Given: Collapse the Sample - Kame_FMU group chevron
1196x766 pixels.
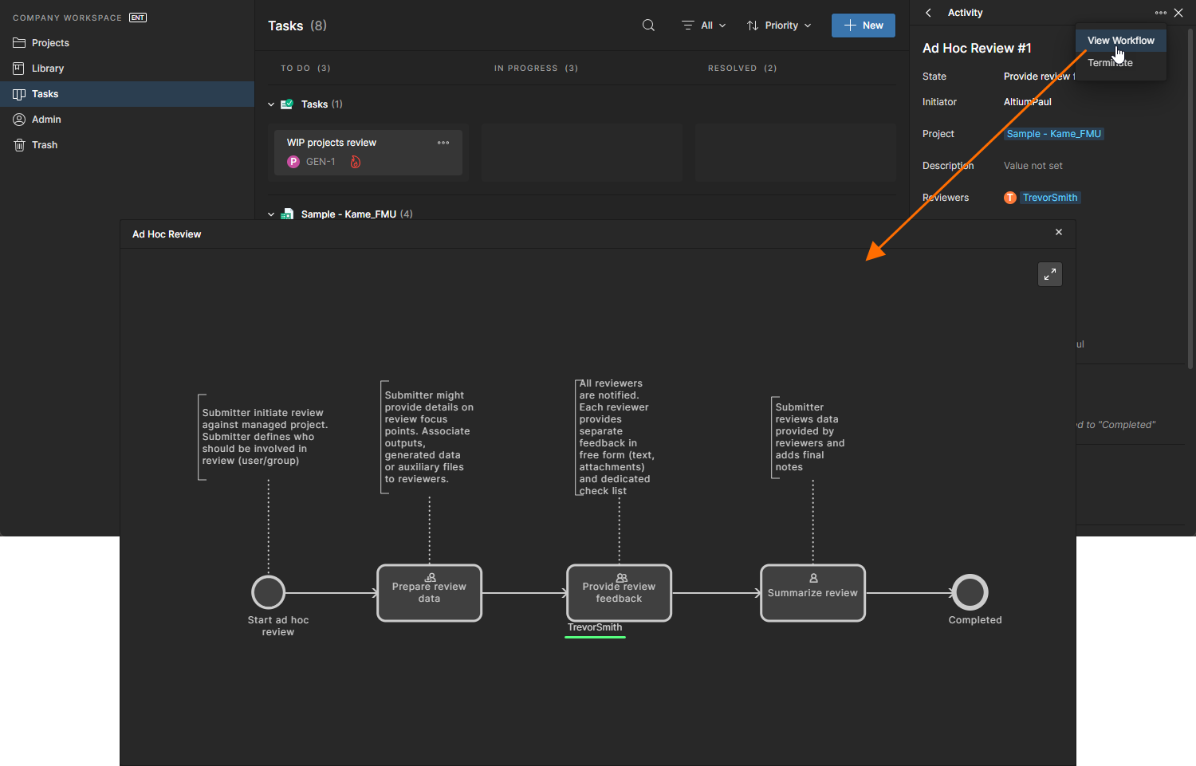Looking at the screenshot, I should tap(271, 214).
